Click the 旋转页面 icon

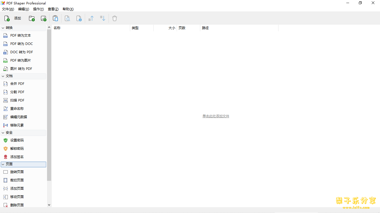coord(5,172)
